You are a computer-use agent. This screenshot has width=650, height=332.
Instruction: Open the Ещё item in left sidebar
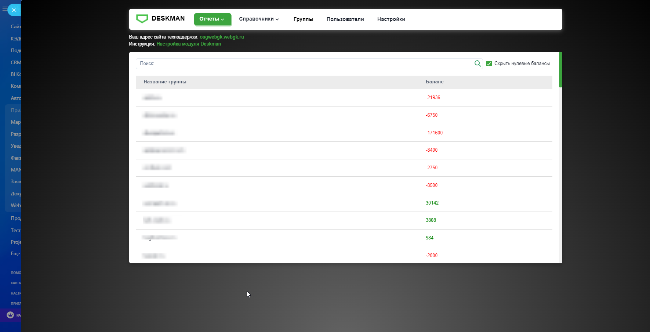[15, 253]
